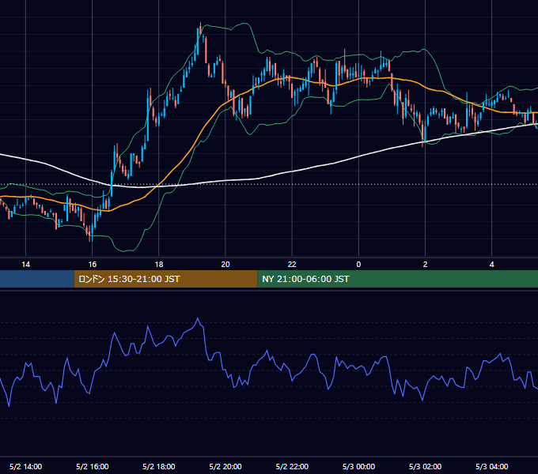This screenshot has height=474, width=538.
Task: Click the oscillator line's highest peak
Action: pyautogui.click(x=198, y=318)
